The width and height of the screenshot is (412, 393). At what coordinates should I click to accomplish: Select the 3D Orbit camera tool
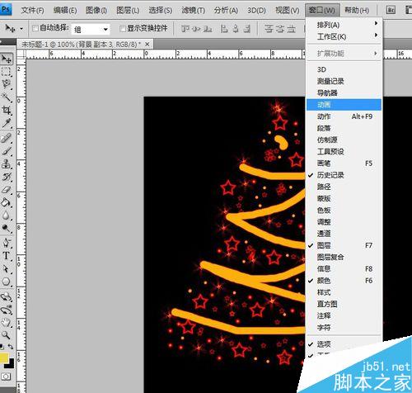[6, 310]
